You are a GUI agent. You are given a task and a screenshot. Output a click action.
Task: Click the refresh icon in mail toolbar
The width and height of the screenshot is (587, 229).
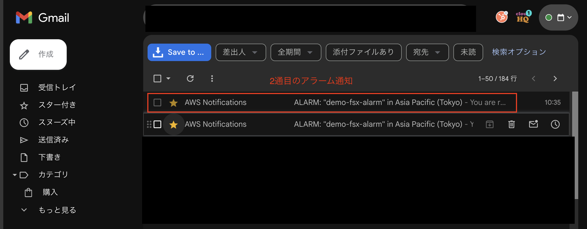click(x=190, y=79)
